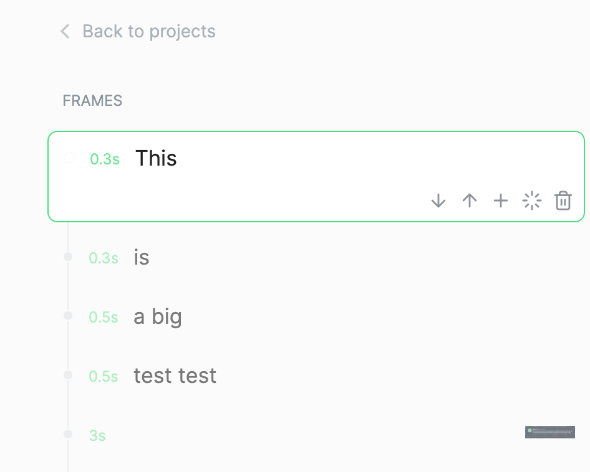The image size is (590, 472).
Task: Click the 0.3s duration of 'This' frame
Action: [105, 159]
